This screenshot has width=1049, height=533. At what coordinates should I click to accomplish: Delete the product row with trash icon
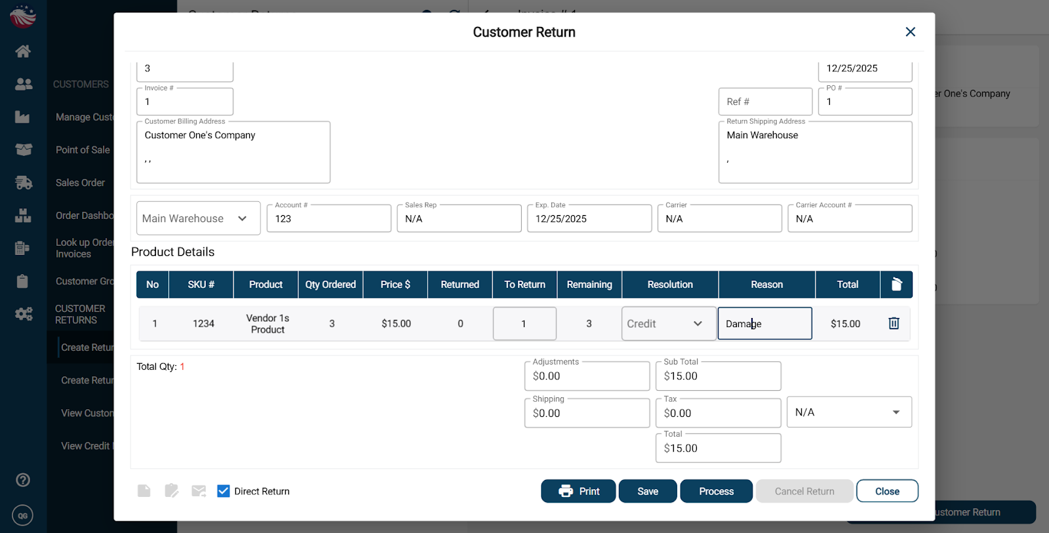(x=894, y=323)
